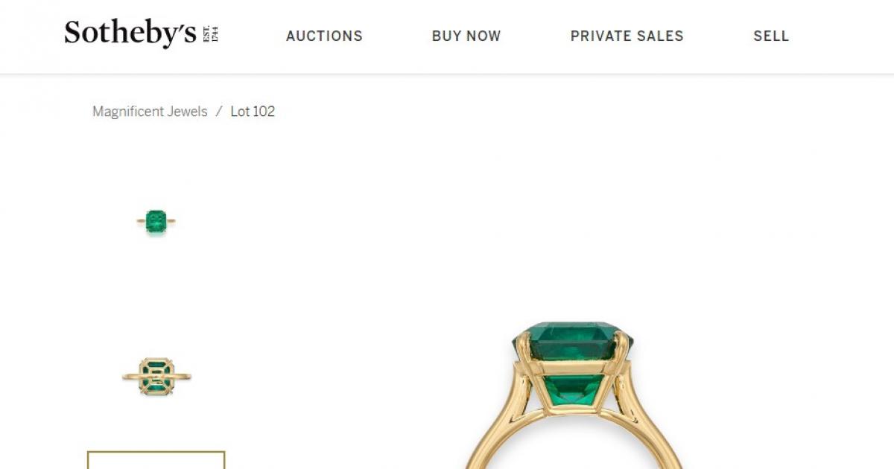The height and width of the screenshot is (469, 894).
Task: Show the top-view emerald ring thumbnail
Action: (x=156, y=221)
